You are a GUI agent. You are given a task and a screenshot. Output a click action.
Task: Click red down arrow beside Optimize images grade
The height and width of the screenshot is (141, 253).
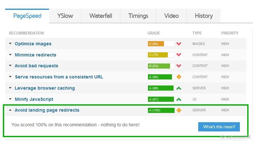pyautogui.click(x=179, y=44)
